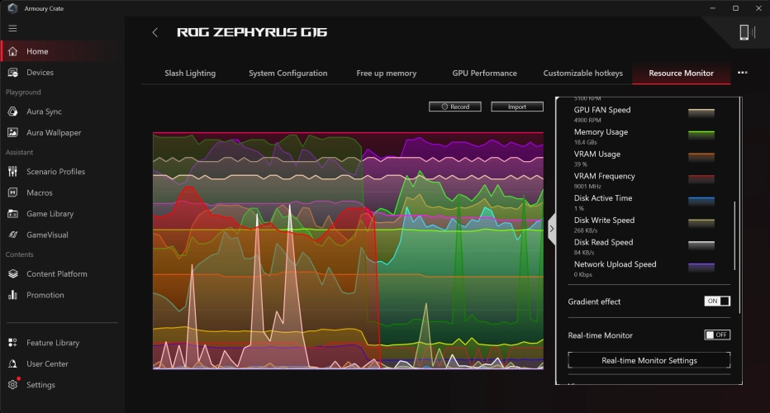Viewport: 770px width, 413px height.
Task: Click the Content Platform icon
Action: point(12,273)
